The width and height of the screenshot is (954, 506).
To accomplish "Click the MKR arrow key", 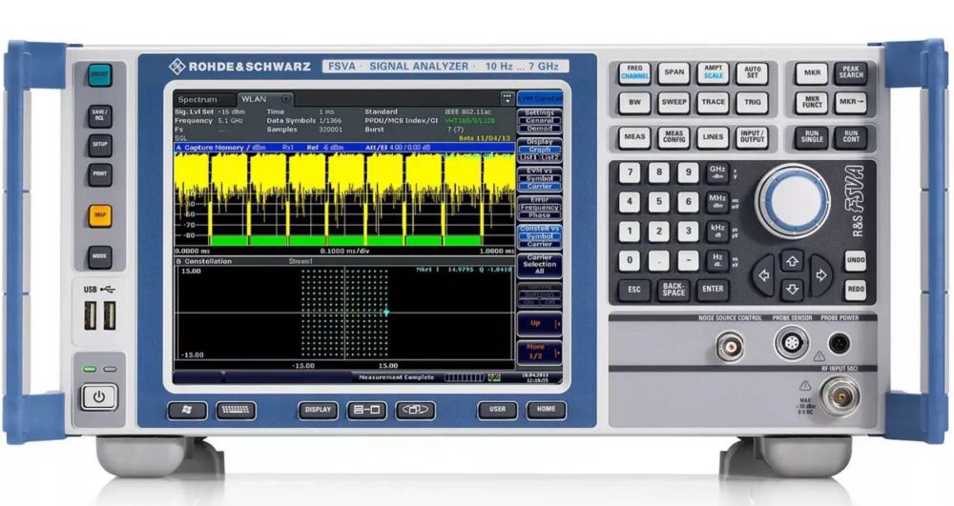I will tap(851, 103).
